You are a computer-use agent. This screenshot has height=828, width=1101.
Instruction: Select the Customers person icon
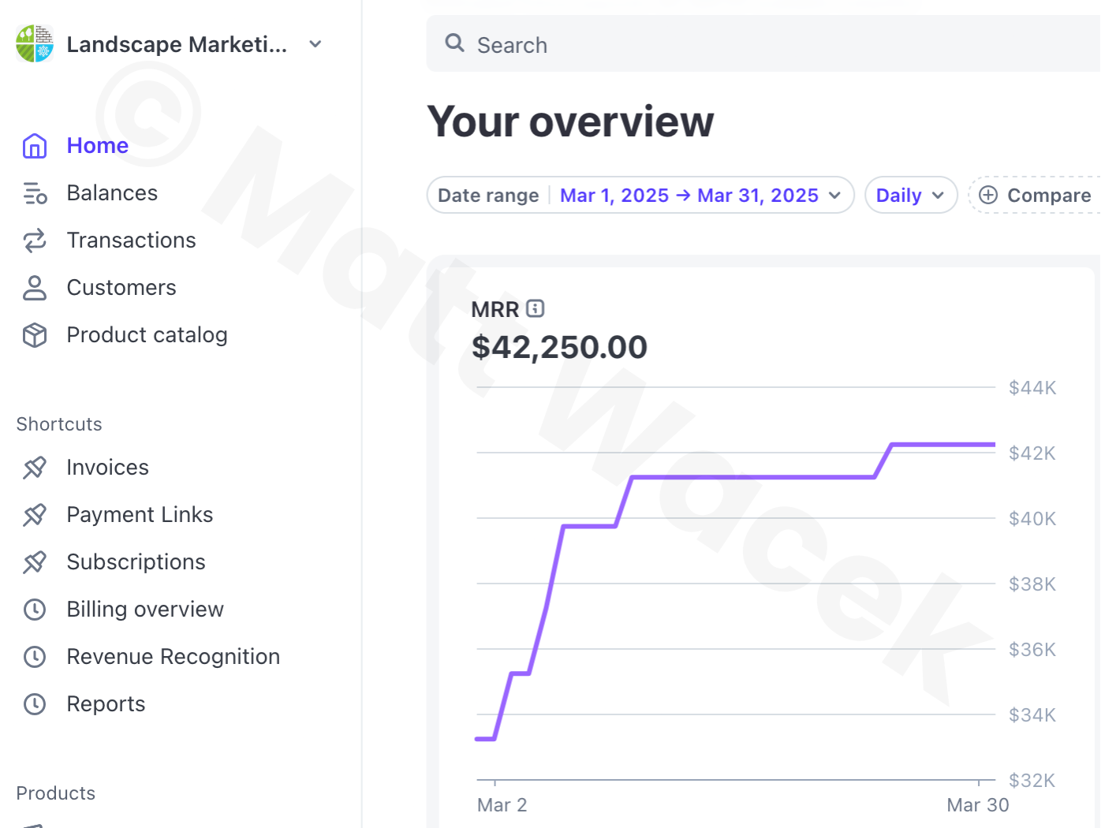35,288
